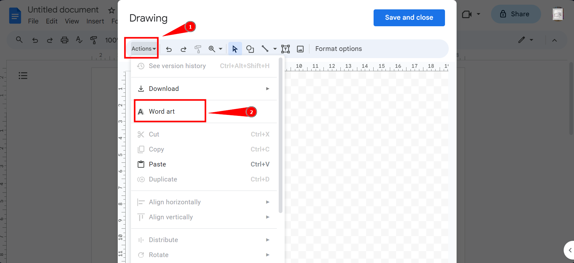Collapse the menus with the up chevron

[555, 40]
